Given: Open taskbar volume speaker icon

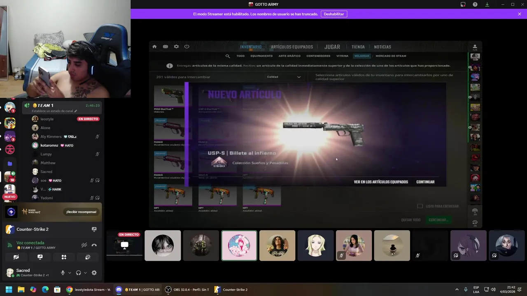Looking at the screenshot, I should [493, 289].
